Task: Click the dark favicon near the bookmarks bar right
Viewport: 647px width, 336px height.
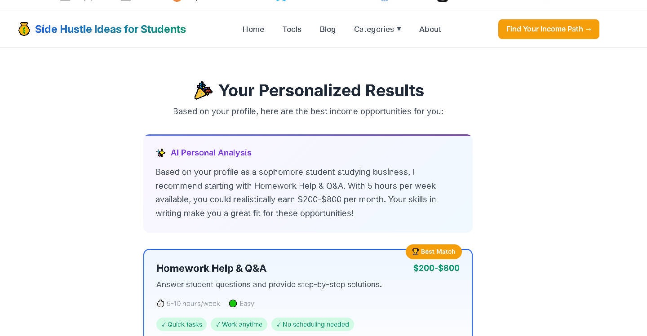Action: pos(442,0)
